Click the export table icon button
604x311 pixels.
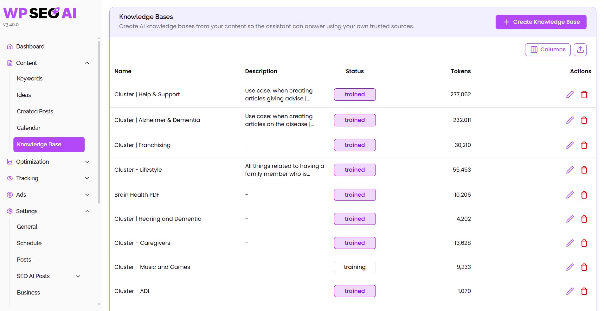click(x=580, y=50)
